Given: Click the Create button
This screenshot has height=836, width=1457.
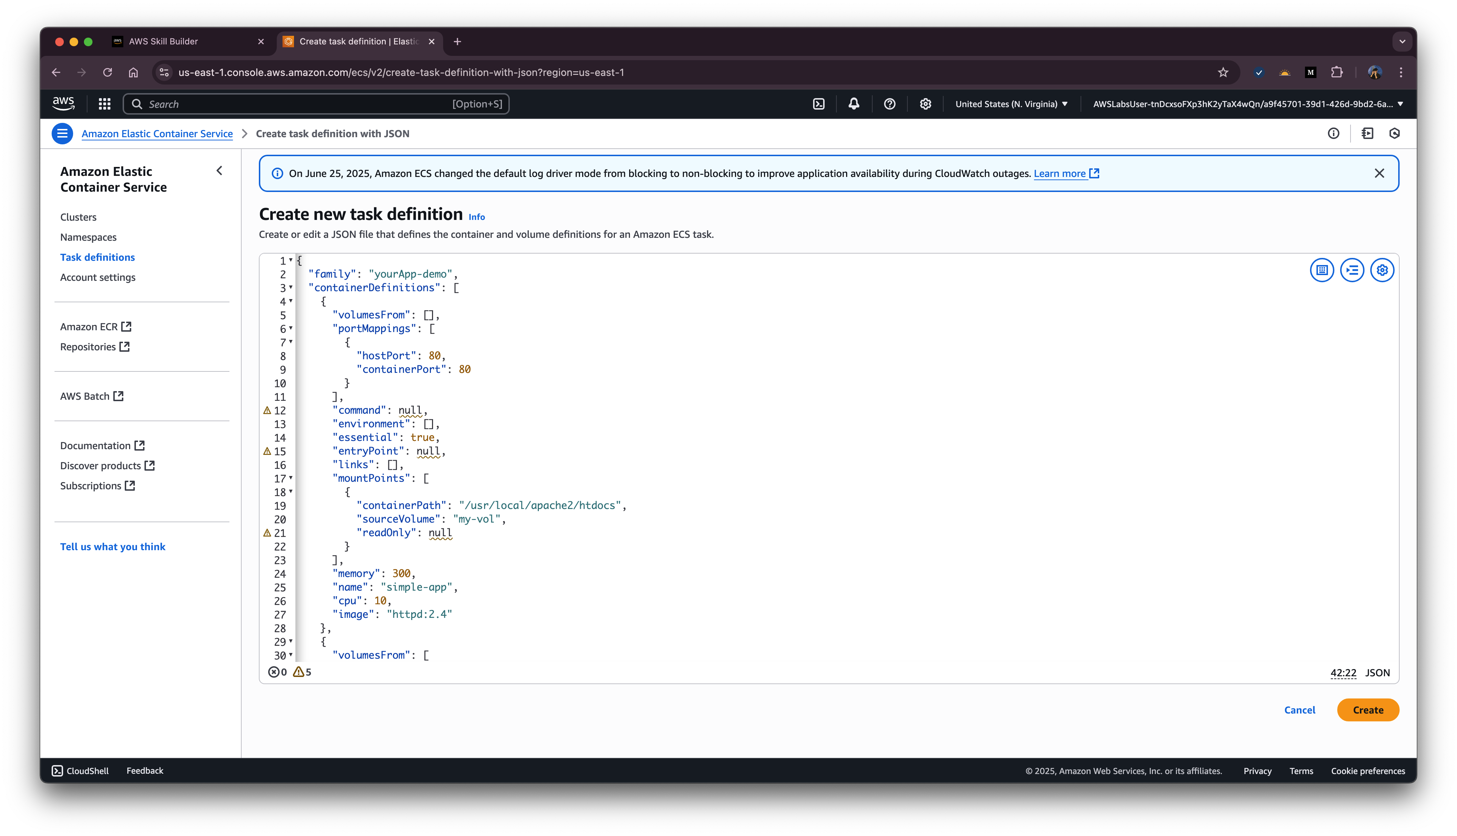Looking at the screenshot, I should click(x=1368, y=710).
